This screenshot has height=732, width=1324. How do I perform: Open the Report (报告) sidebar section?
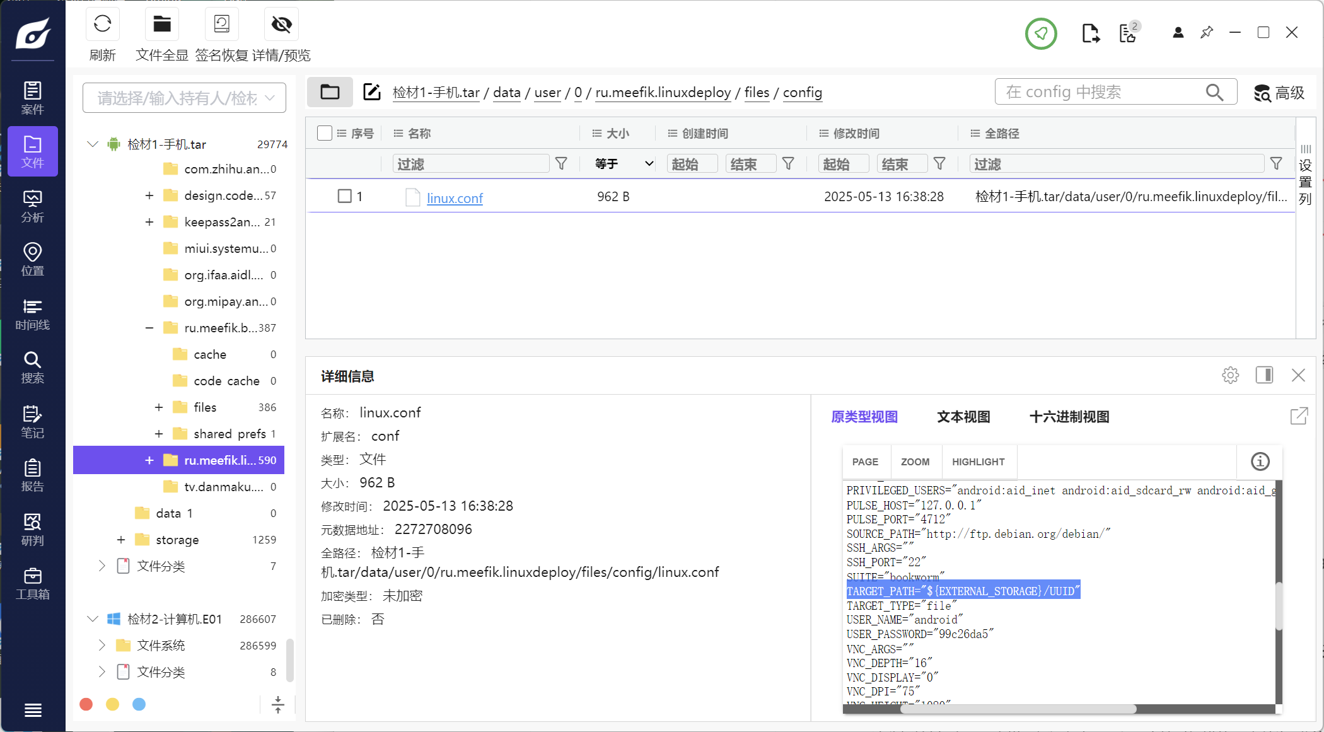point(33,475)
